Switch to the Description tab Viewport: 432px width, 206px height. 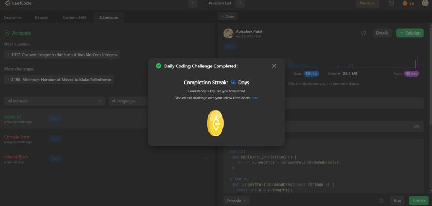(12, 18)
